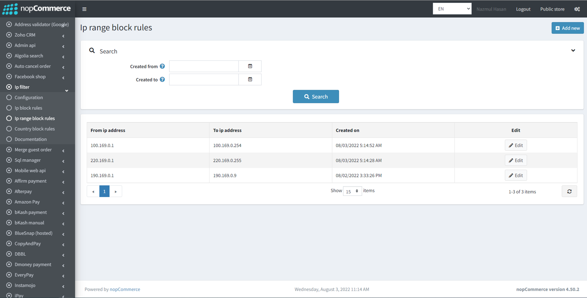Focus the Created to date field

point(204,79)
